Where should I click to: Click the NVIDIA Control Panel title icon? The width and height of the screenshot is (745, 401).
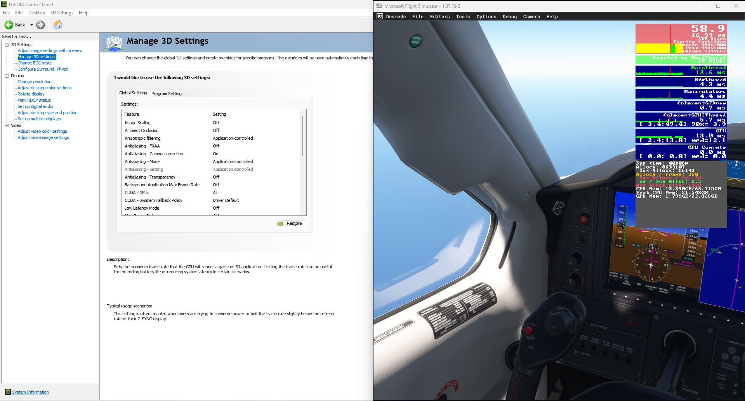[x=4, y=4]
